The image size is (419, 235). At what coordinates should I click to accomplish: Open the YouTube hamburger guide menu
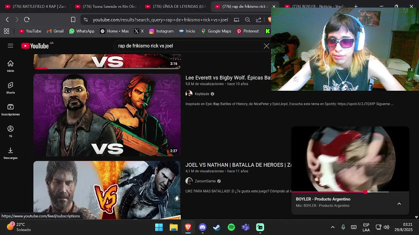(10, 46)
